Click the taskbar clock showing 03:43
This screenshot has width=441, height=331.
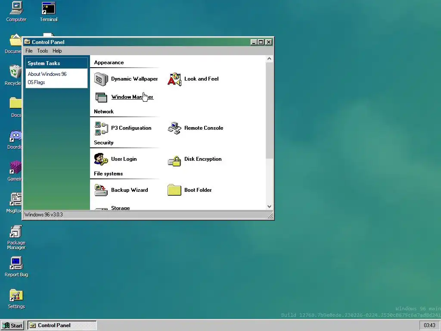coord(429,325)
